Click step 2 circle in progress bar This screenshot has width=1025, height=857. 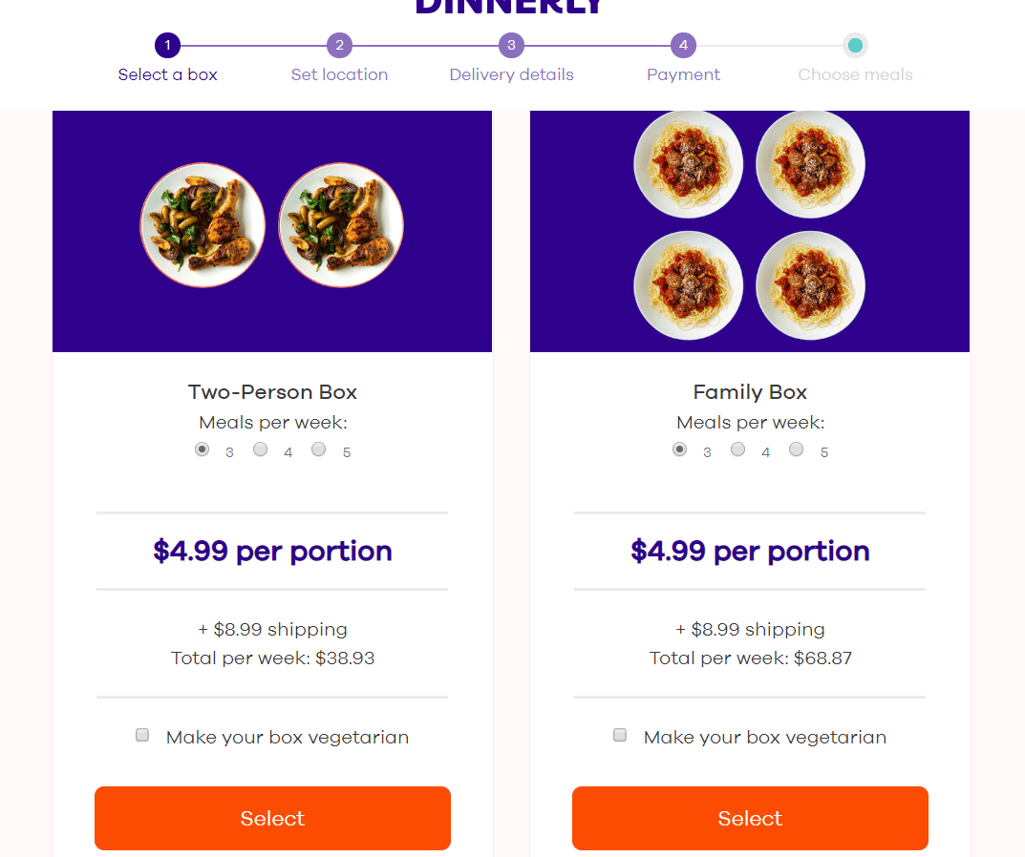(339, 45)
